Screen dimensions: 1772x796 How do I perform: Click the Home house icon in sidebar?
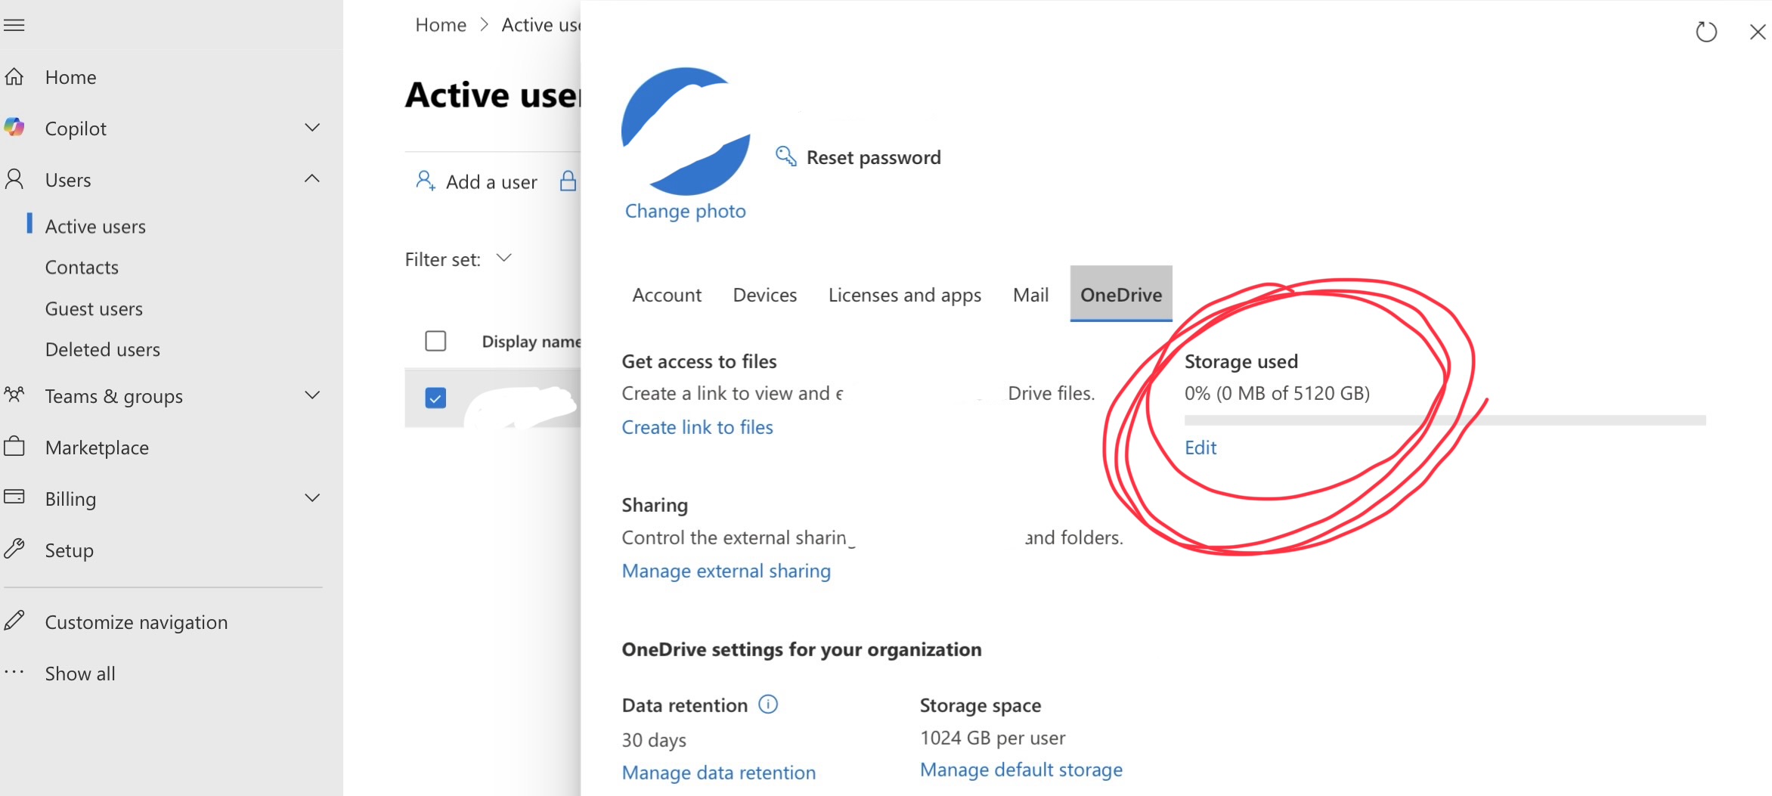[14, 77]
